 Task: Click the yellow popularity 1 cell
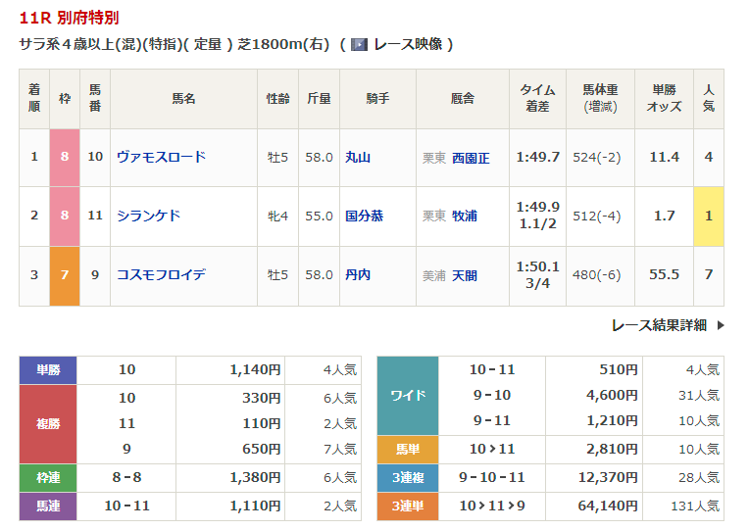coord(708,216)
